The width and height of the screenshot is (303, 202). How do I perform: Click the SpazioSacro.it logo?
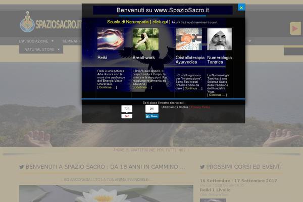click(x=50, y=22)
